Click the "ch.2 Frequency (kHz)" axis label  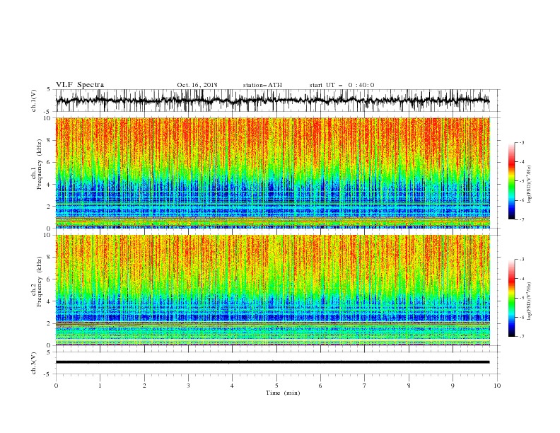pos(37,281)
